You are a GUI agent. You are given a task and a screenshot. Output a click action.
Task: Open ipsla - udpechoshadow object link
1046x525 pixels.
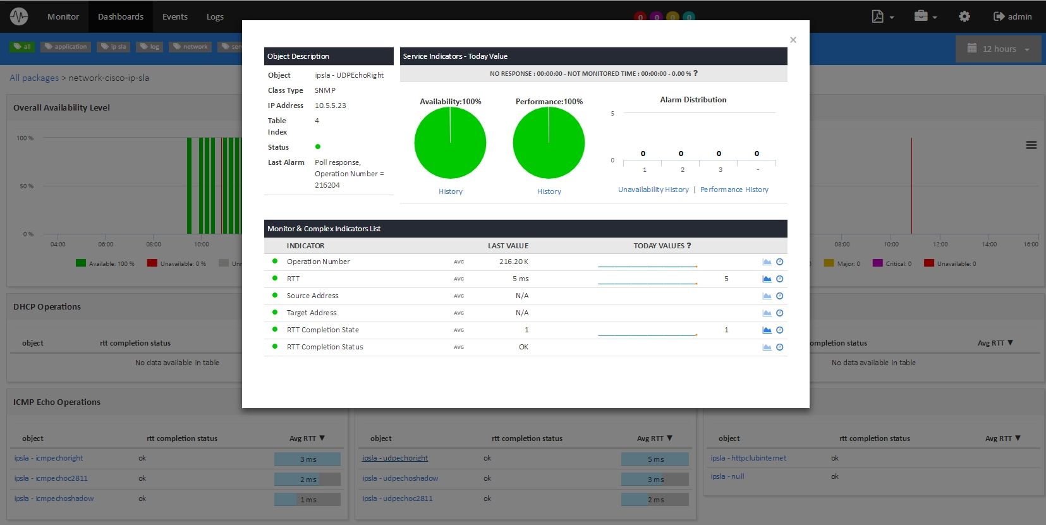pyautogui.click(x=400, y=478)
